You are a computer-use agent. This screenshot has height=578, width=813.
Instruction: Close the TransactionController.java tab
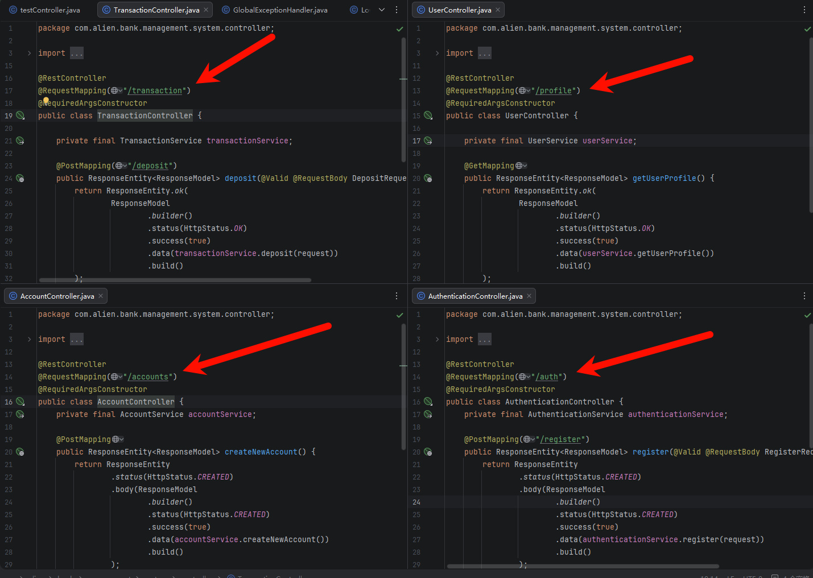[206, 10]
